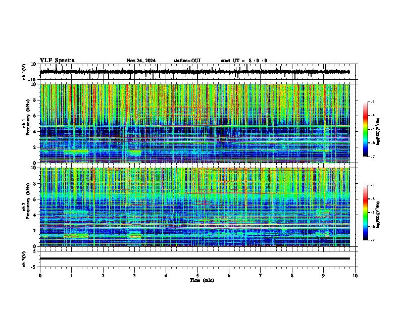
Task: Click the 'VLF Spectra' title text
Action: (x=57, y=61)
